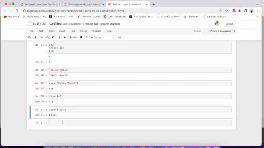Open the SciFinder bookmark
Image resolution: width=264 pixels, height=148 pixels.
coord(192,16)
